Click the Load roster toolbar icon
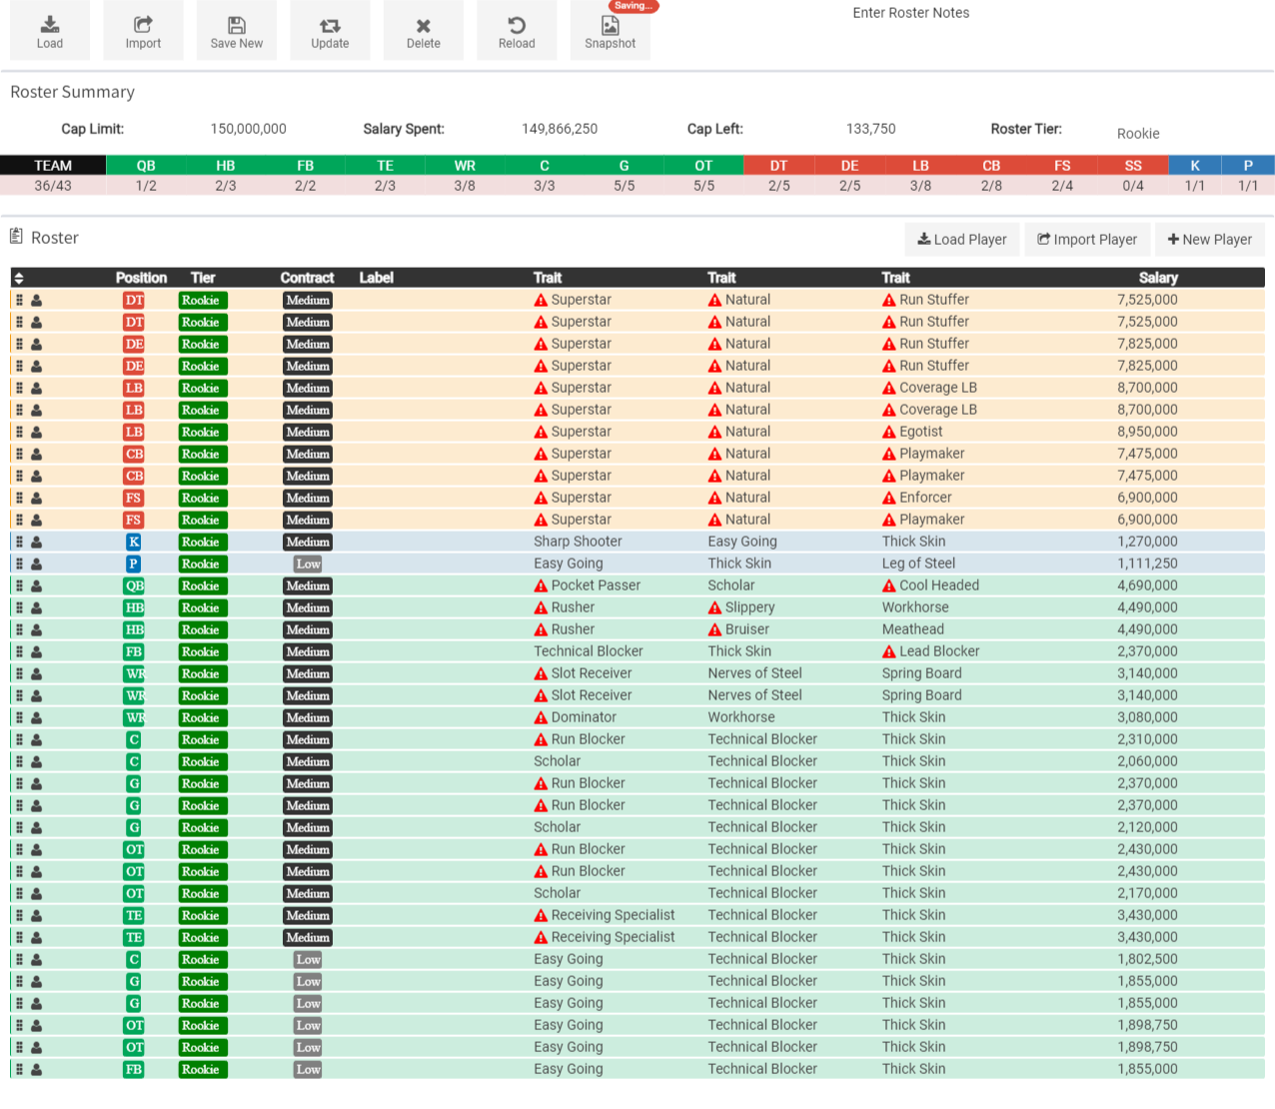 [x=50, y=25]
